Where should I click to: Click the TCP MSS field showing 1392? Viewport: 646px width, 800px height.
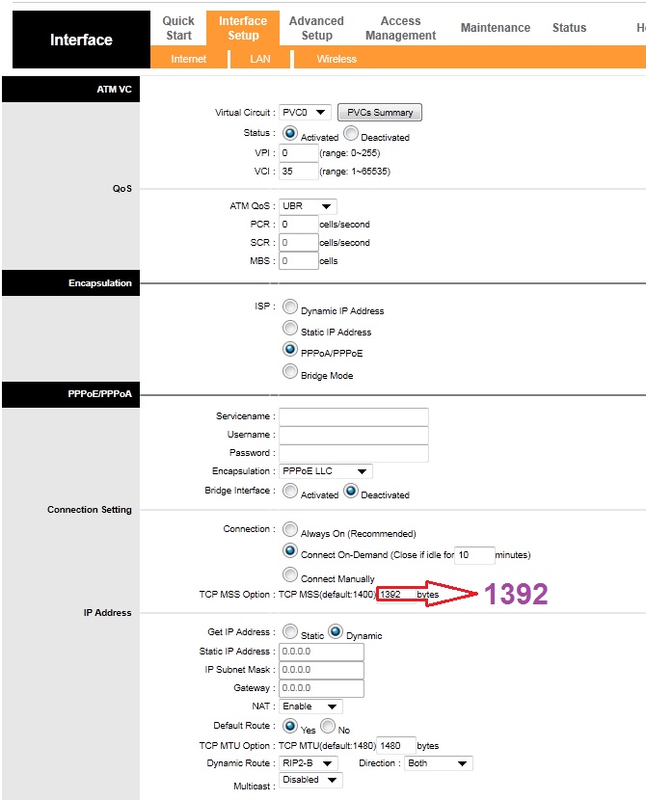pos(396,595)
